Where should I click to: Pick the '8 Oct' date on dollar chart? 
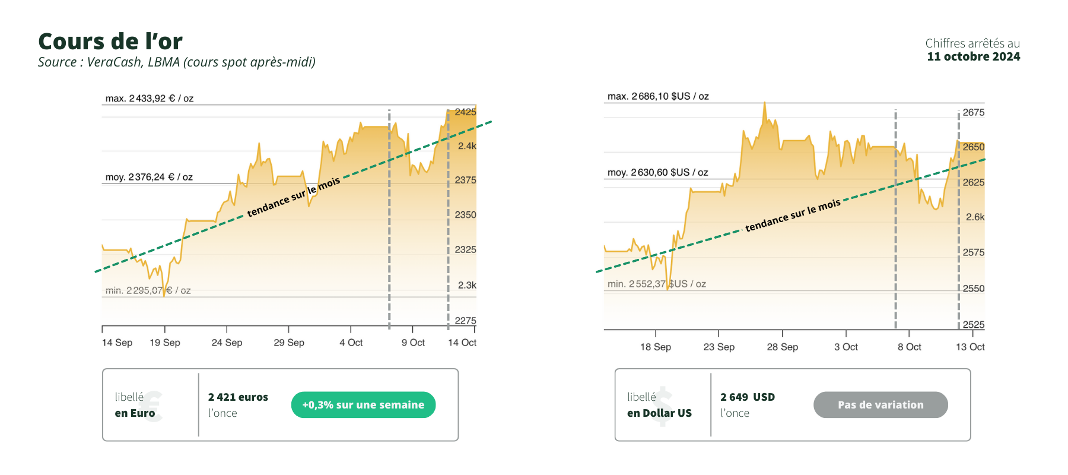tap(909, 347)
